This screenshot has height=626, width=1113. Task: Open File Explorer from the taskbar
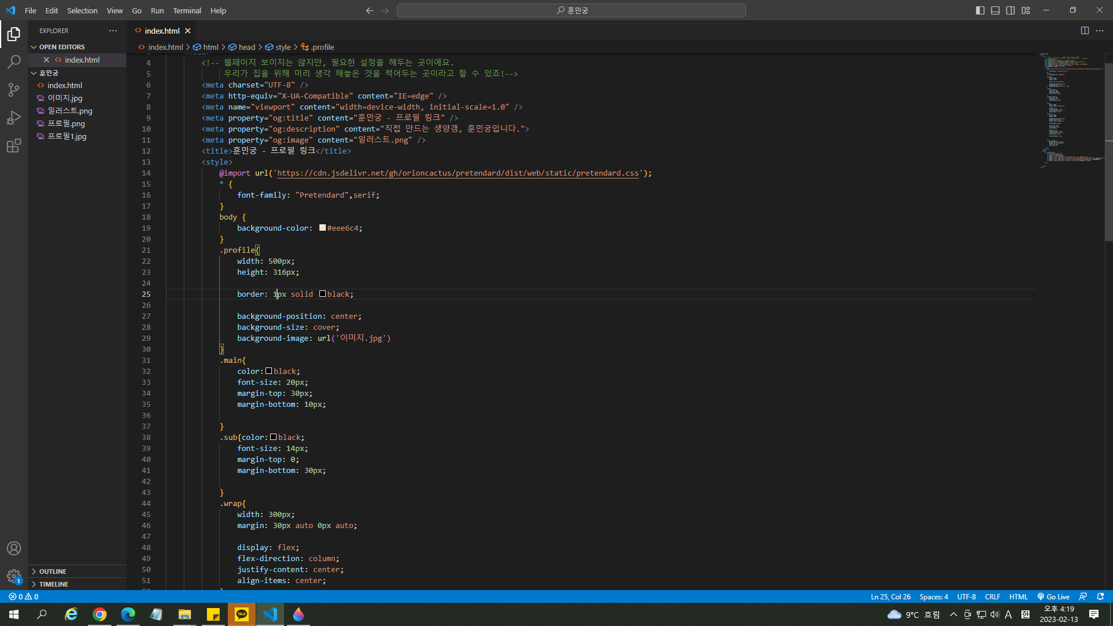(185, 614)
